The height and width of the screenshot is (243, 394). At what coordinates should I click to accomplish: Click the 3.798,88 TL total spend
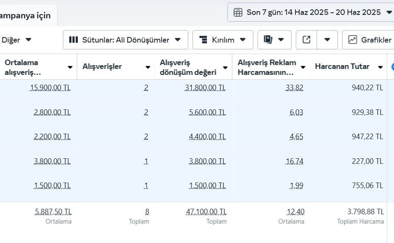pos(366,212)
